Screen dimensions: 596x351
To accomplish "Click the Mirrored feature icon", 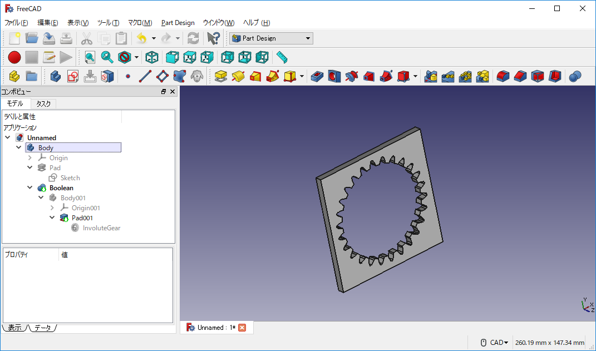I will pyautogui.click(x=430, y=76).
